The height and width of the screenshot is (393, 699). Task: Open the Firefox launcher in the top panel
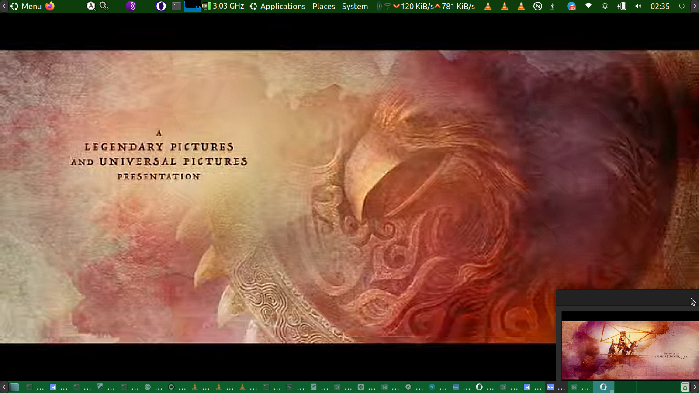coord(50,6)
